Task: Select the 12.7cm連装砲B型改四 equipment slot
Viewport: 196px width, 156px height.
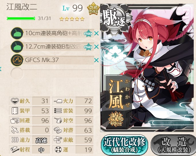Action: tap(52, 47)
